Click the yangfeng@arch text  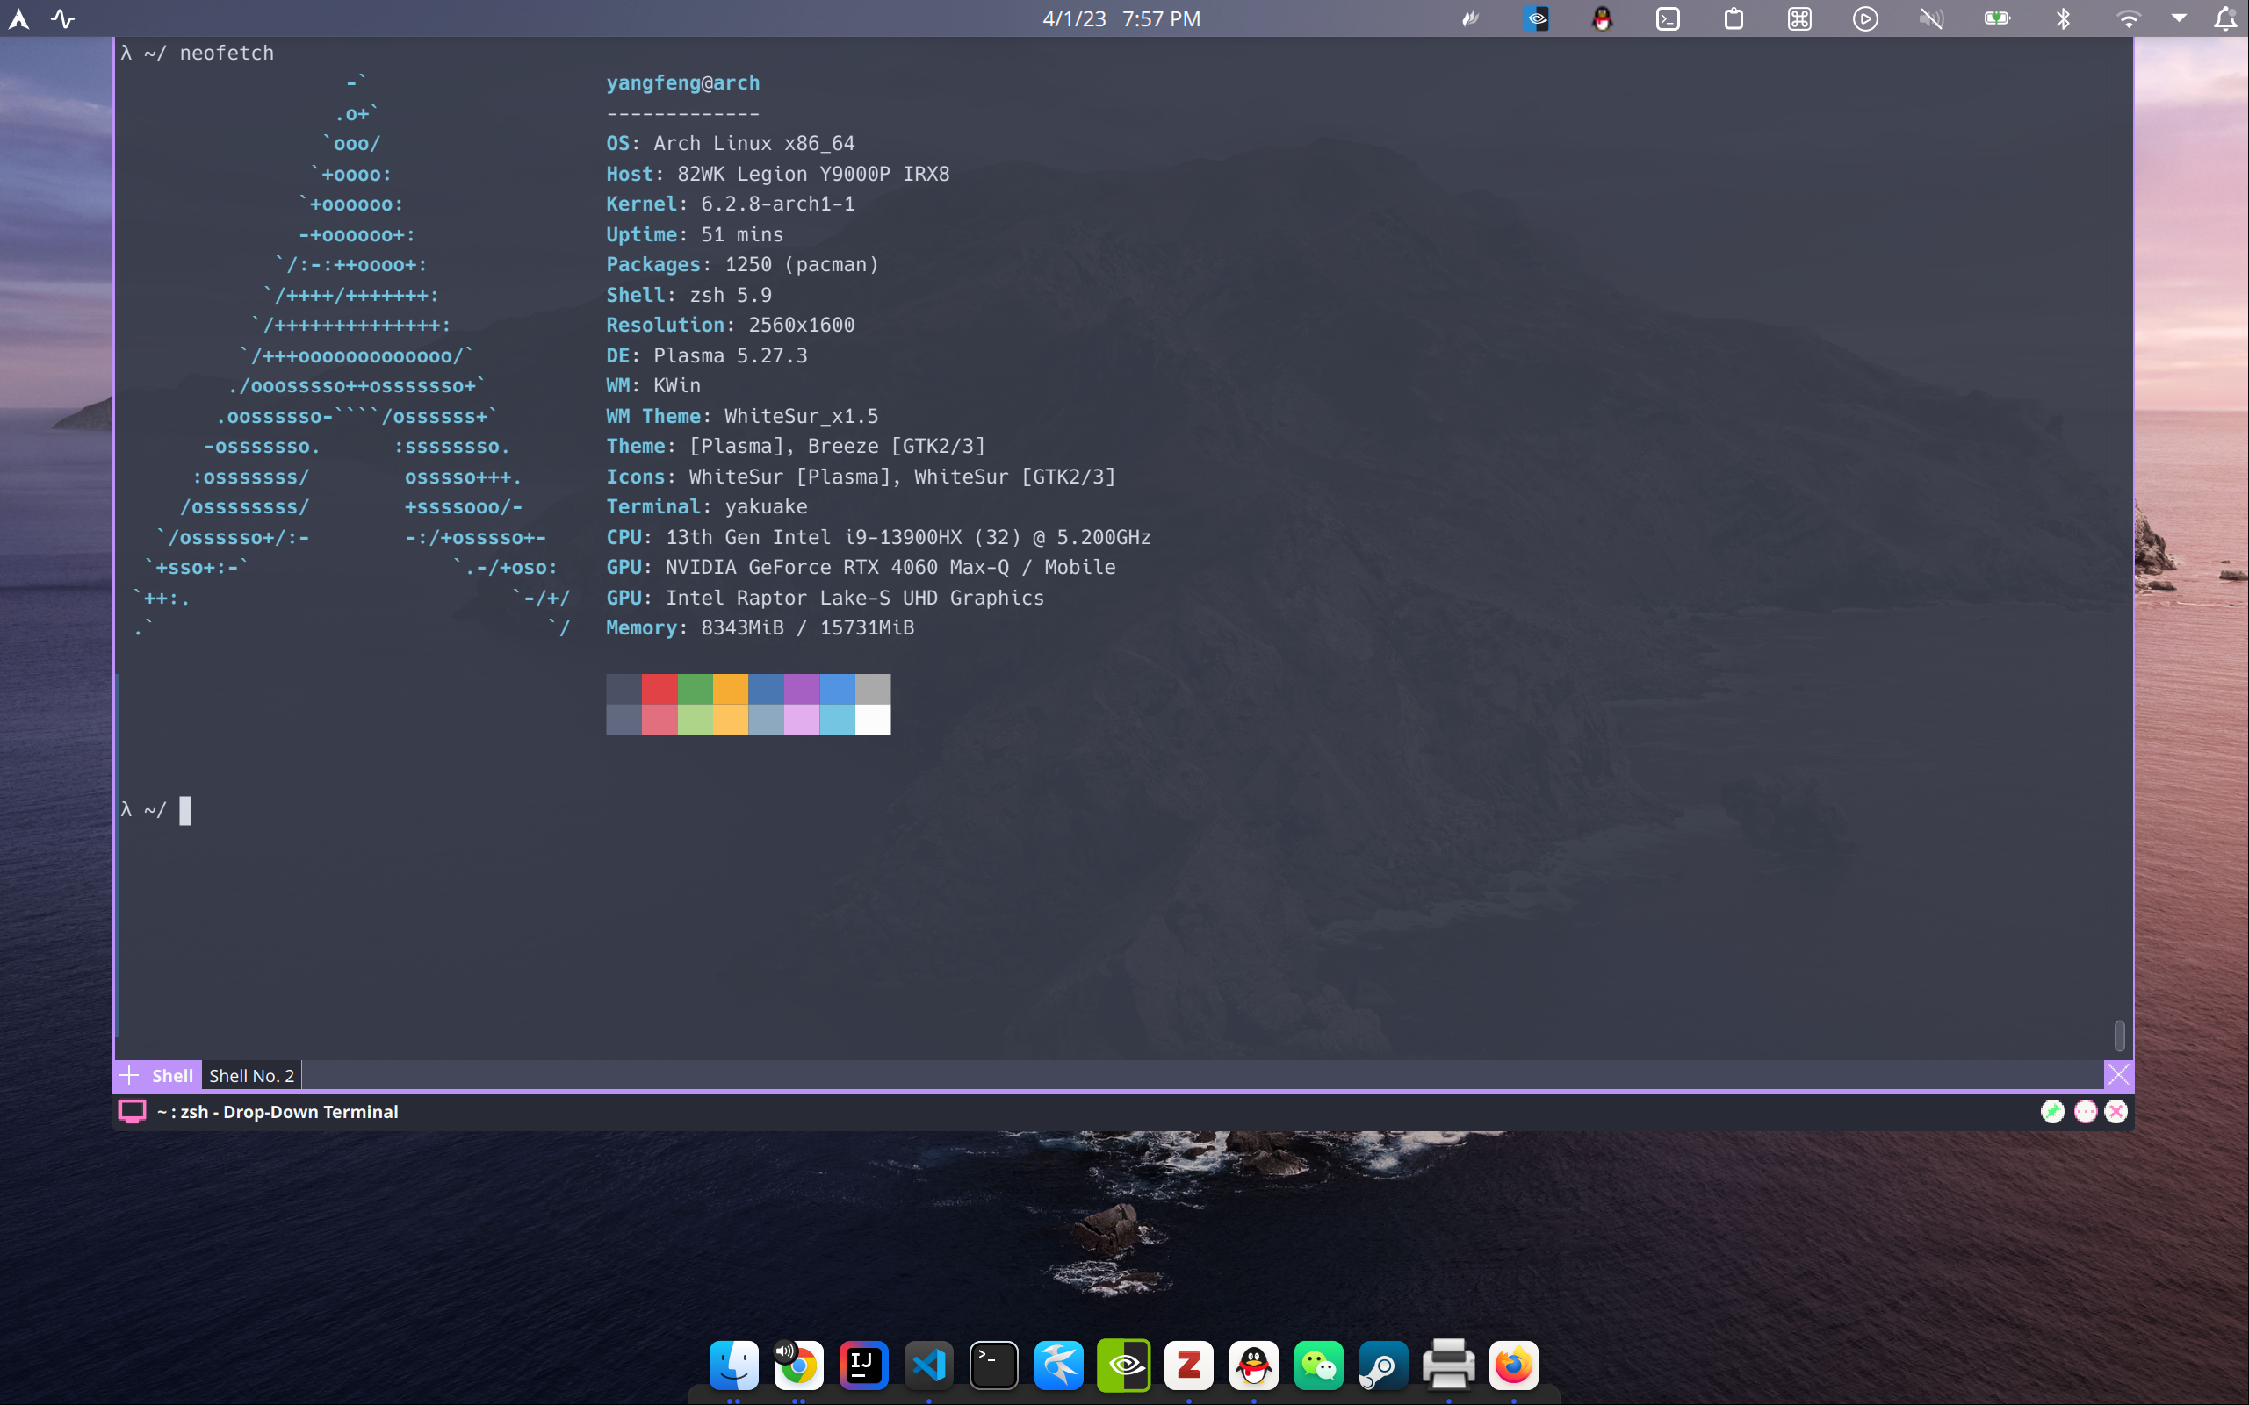pos(683,82)
